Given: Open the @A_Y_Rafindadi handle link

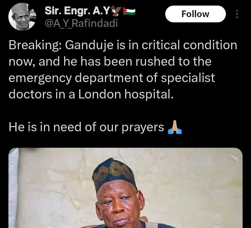Looking at the screenshot, I should (x=81, y=23).
